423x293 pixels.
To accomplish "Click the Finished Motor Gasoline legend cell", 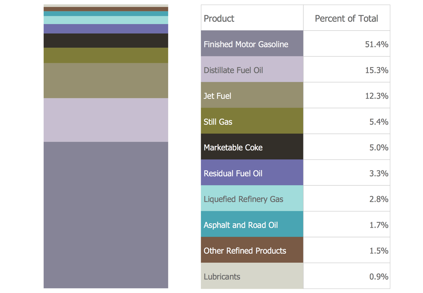I will [x=252, y=44].
